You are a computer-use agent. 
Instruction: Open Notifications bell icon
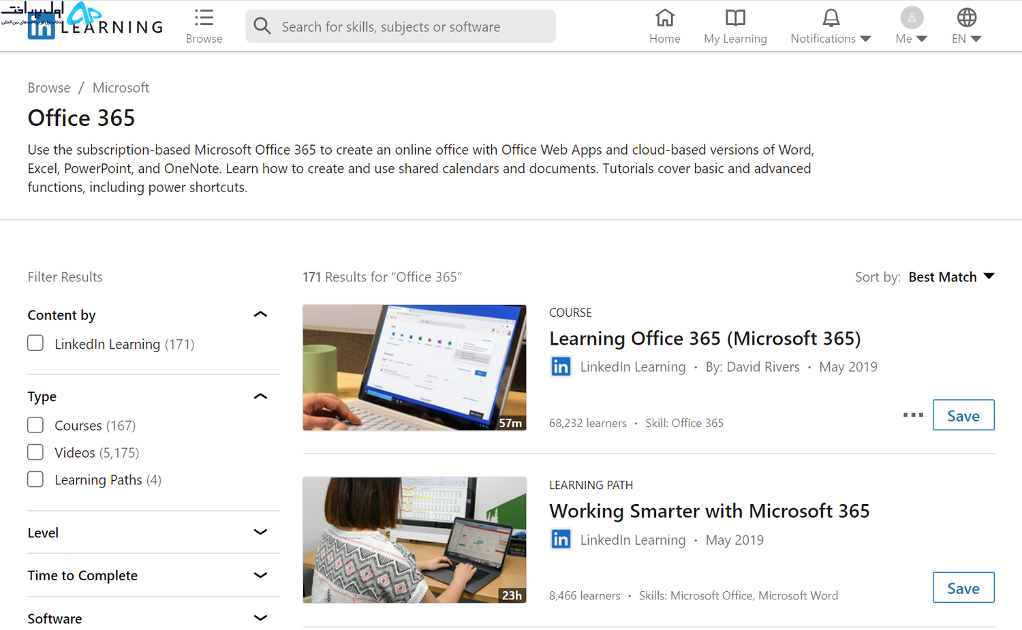[x=831, y=17]
